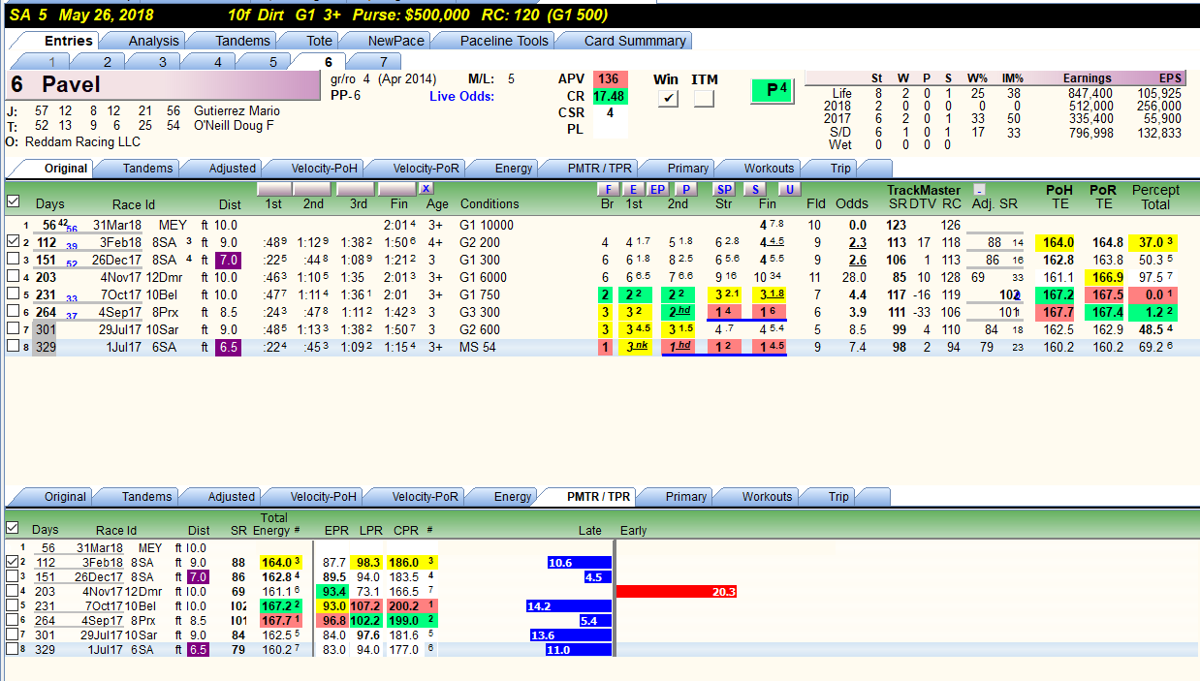The image size is (1200, 681).
Task: Toggle the ITM checkbox
Action: [705, 99]
